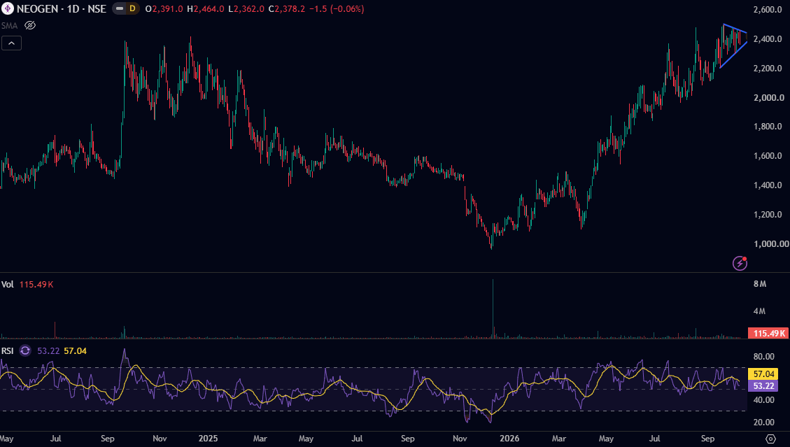This screenshot has height=447, width=790.
Task: Open symbol search via NEOGEN · 1D · NSE title
Action: pos(62,9)
